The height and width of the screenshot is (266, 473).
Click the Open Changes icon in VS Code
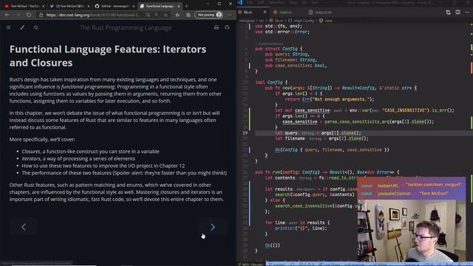pyautogui.click(x=449, y=13)
